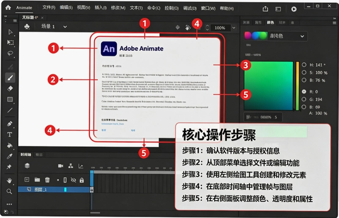Click the share/export icon at top right
Screen dimensions: 339x218
point(265,9)
